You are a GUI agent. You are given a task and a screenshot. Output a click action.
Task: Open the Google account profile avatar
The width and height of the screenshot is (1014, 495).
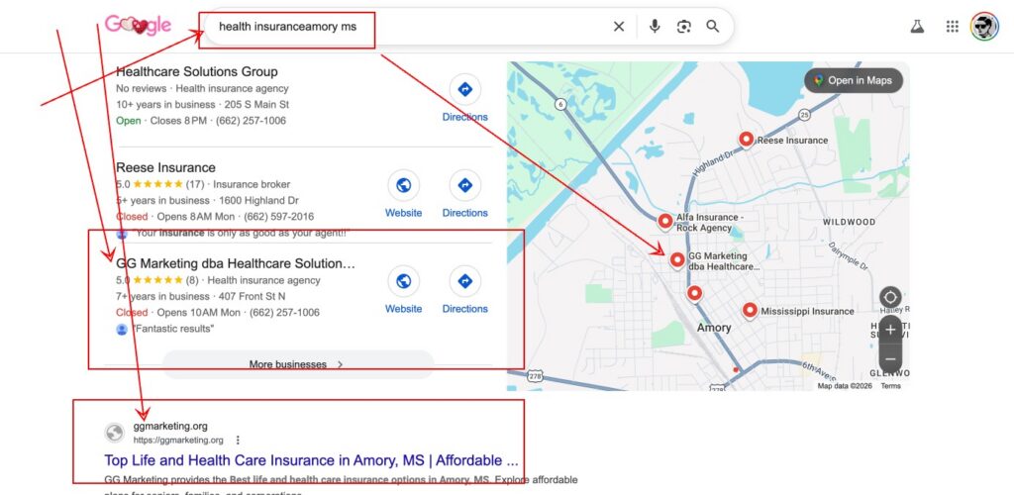(984, 27)
